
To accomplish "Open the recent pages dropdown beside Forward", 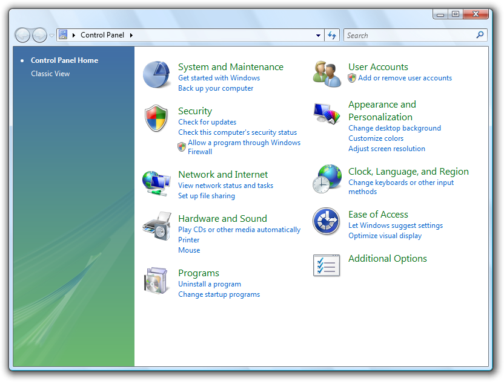I will click(52, 36).
